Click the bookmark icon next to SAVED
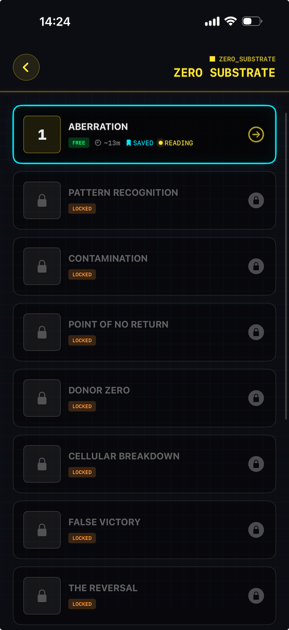The height and width of the screenshot is (630, 289). pos(128,143)
